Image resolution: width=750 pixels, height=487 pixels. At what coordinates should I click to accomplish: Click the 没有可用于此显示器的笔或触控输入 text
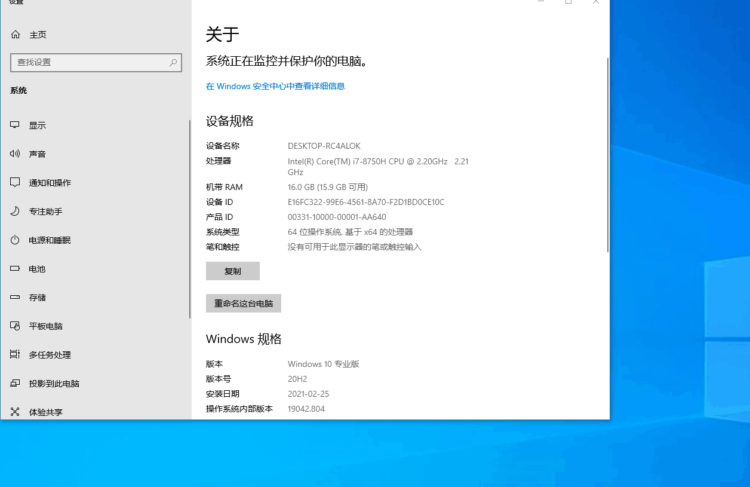[355, 247]
